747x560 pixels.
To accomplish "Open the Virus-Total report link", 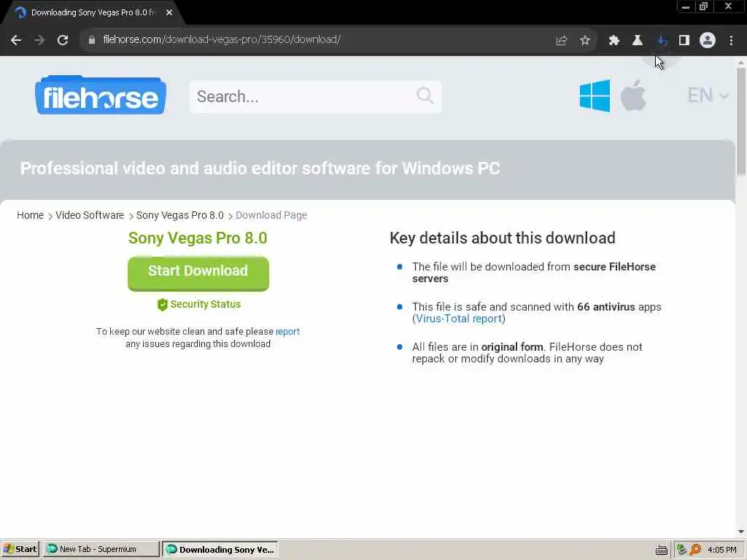I will coord(459,319).
